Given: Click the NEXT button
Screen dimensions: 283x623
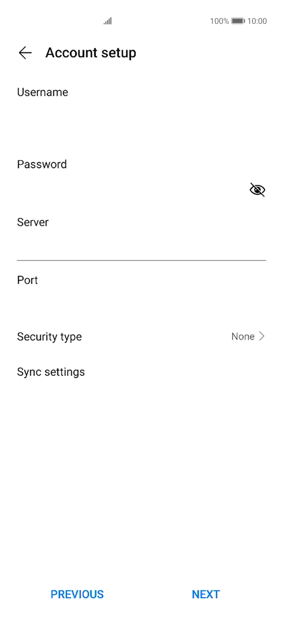Looking at the screenshot, I should point(206,594).
